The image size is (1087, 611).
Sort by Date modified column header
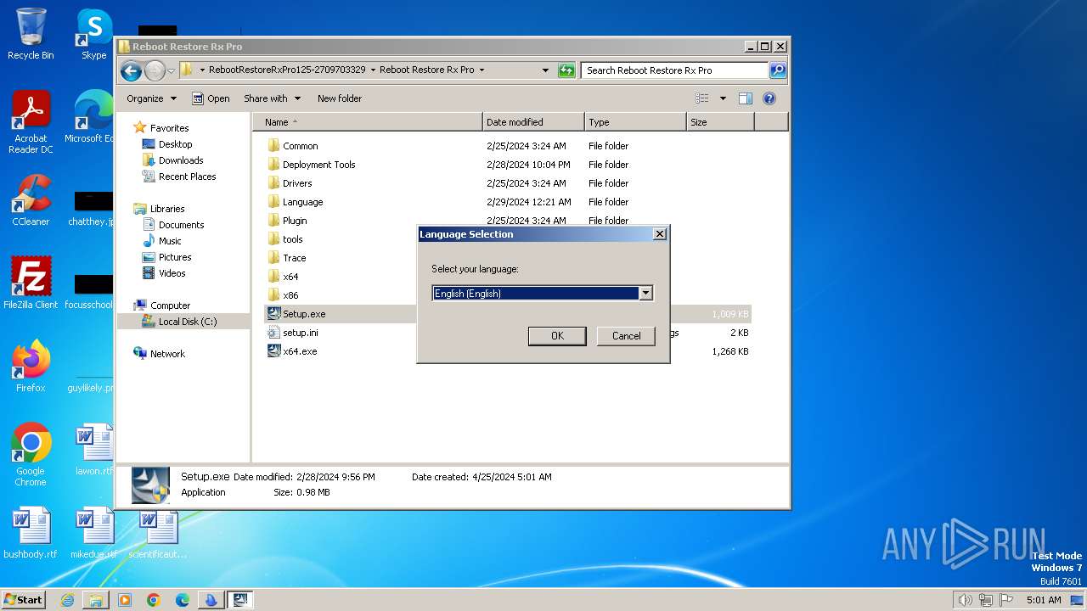click(x=533, y=122)
